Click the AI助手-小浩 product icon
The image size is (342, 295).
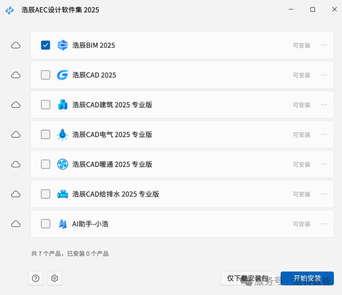point(63,224)
